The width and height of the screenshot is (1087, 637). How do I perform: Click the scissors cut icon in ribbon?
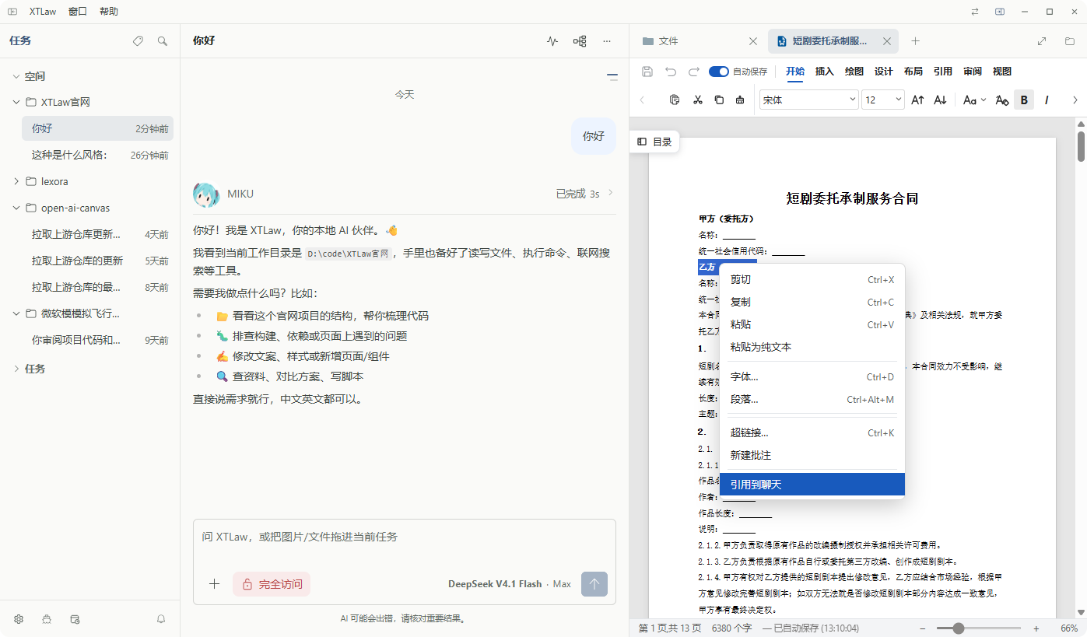697,100
